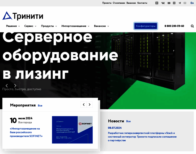
Task: Show previous event in Мероприятия
Action: click(84, 104)
